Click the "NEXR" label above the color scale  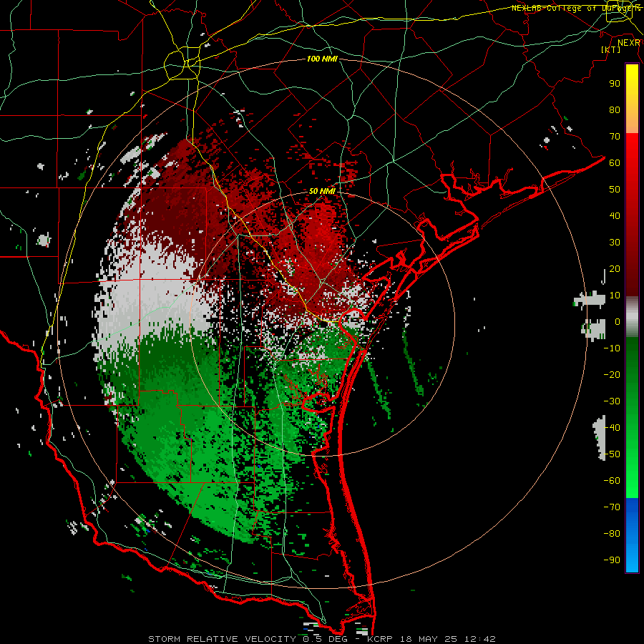point(629,43)
